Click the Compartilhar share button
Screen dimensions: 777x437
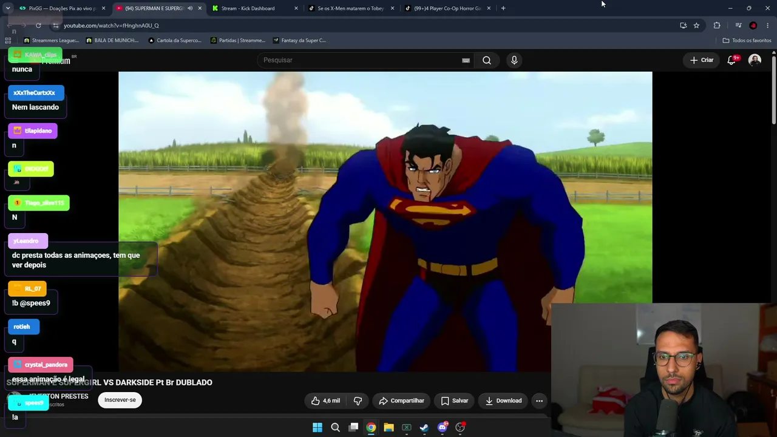pyautogui.click(x=401, y=401)
